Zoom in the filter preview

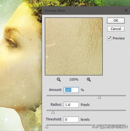(89, 80)
